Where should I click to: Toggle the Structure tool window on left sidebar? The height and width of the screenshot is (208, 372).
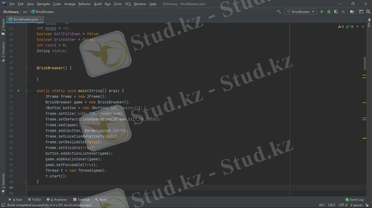[x=3, y=51]
